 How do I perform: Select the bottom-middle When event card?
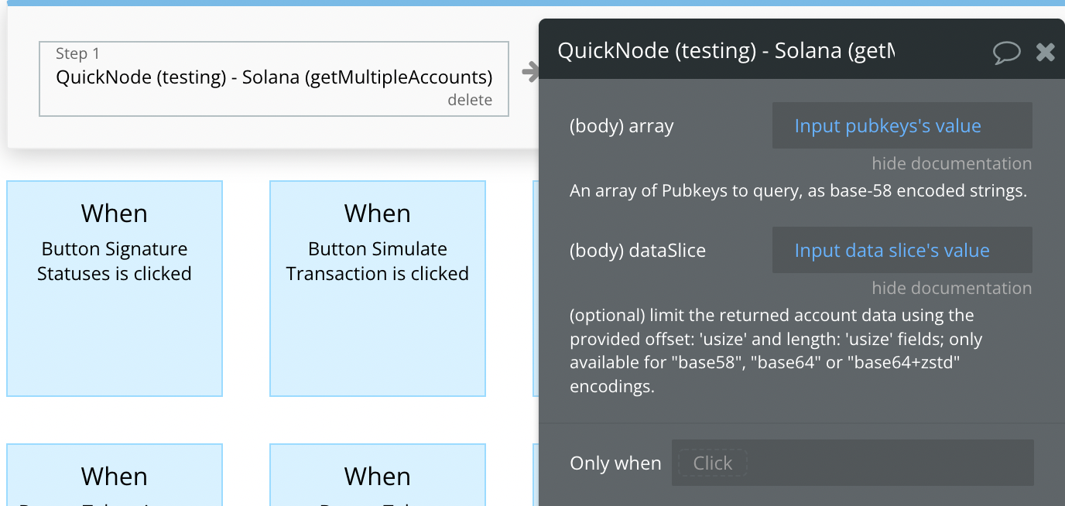pos(378,475)
